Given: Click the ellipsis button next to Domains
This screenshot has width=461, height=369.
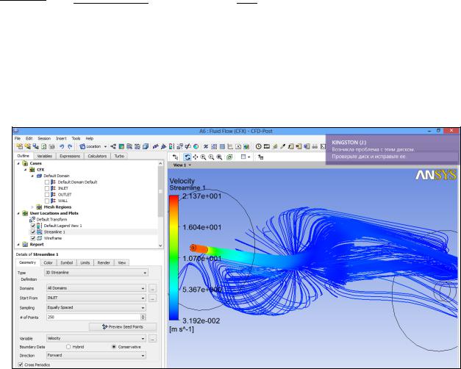Looking at the screenshot, I should (x=152, y=288).
